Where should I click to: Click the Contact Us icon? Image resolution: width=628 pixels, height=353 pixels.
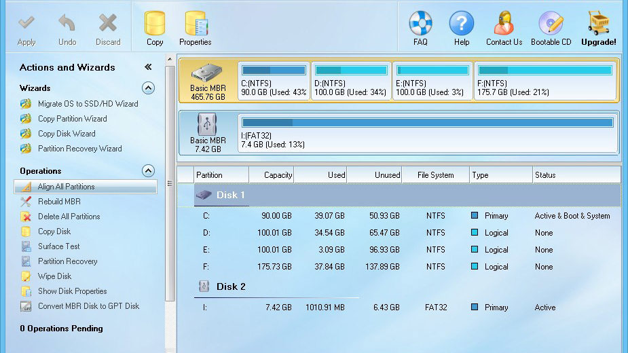504,24
